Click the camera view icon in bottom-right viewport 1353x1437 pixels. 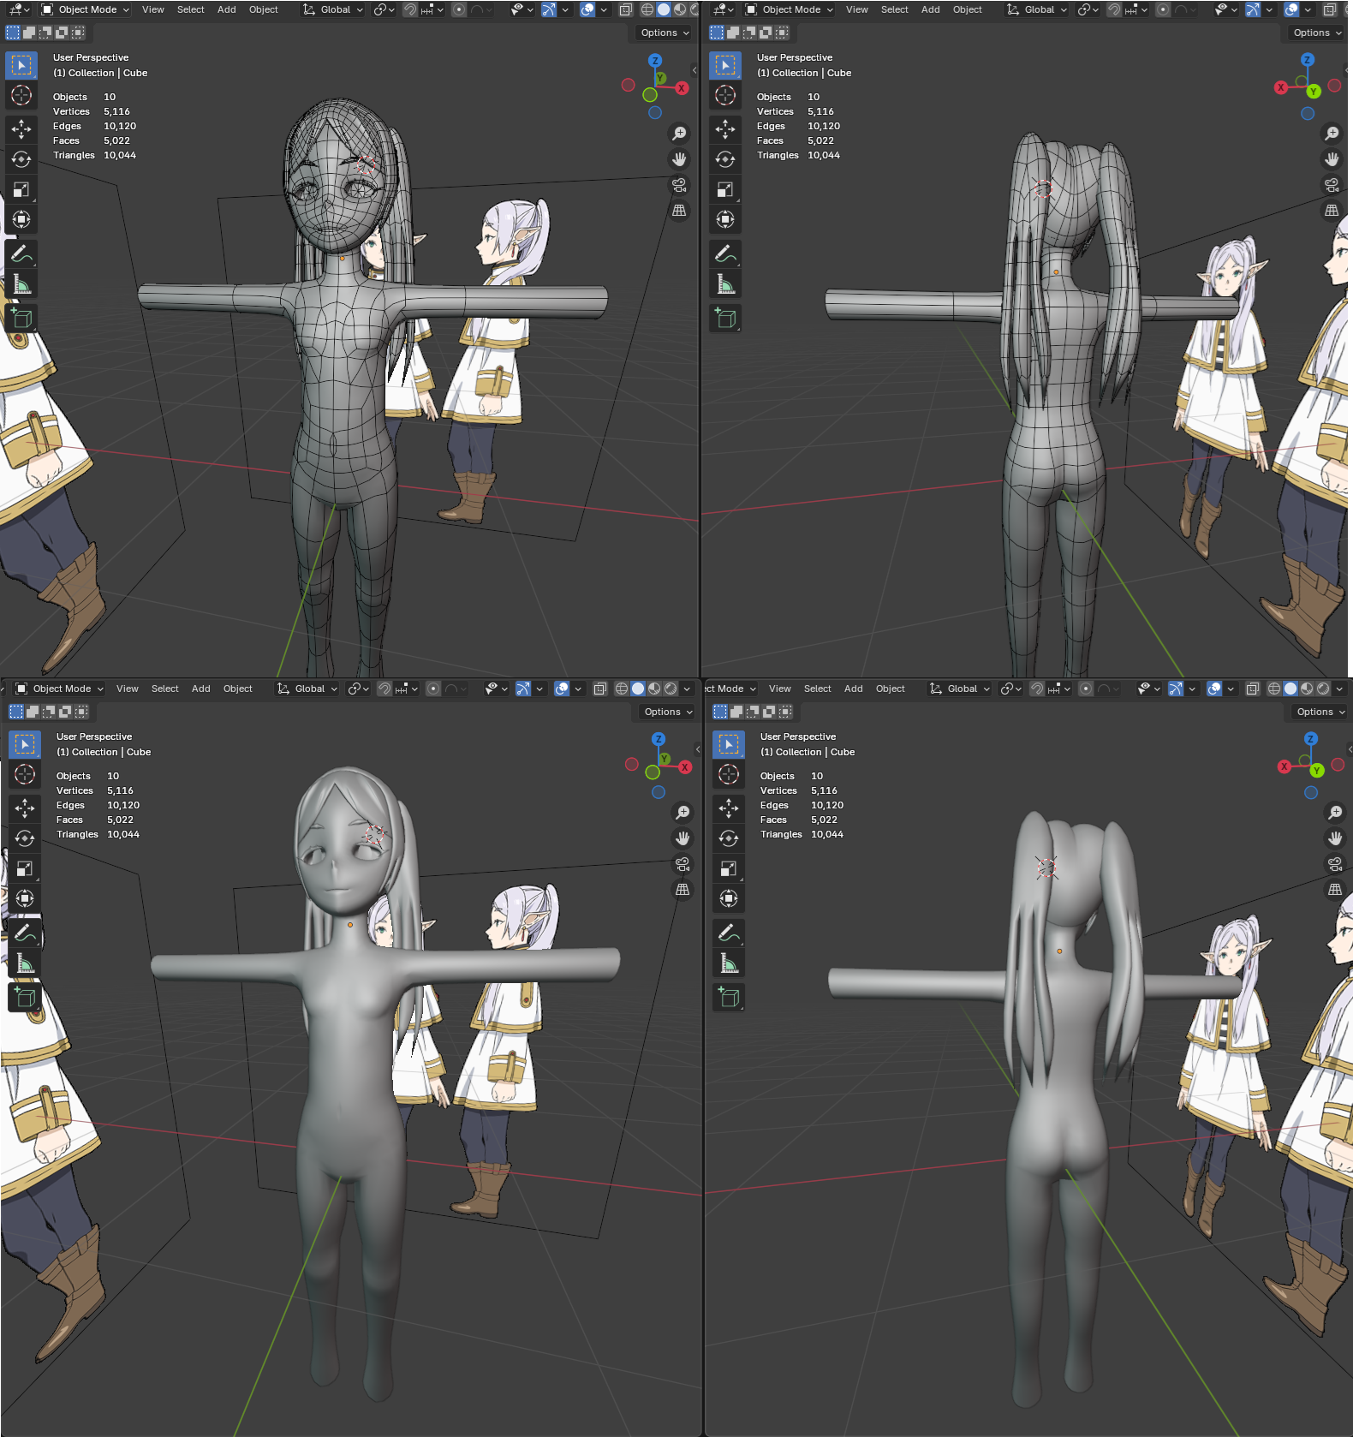[1335, 864]
